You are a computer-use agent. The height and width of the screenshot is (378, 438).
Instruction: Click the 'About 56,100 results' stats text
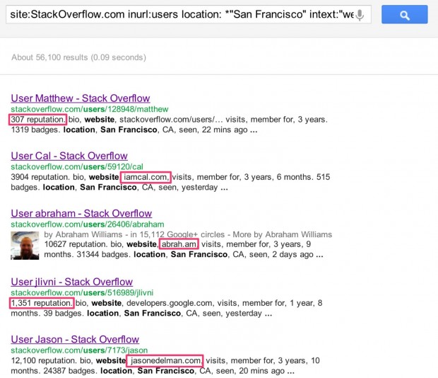tap(78, 57)
